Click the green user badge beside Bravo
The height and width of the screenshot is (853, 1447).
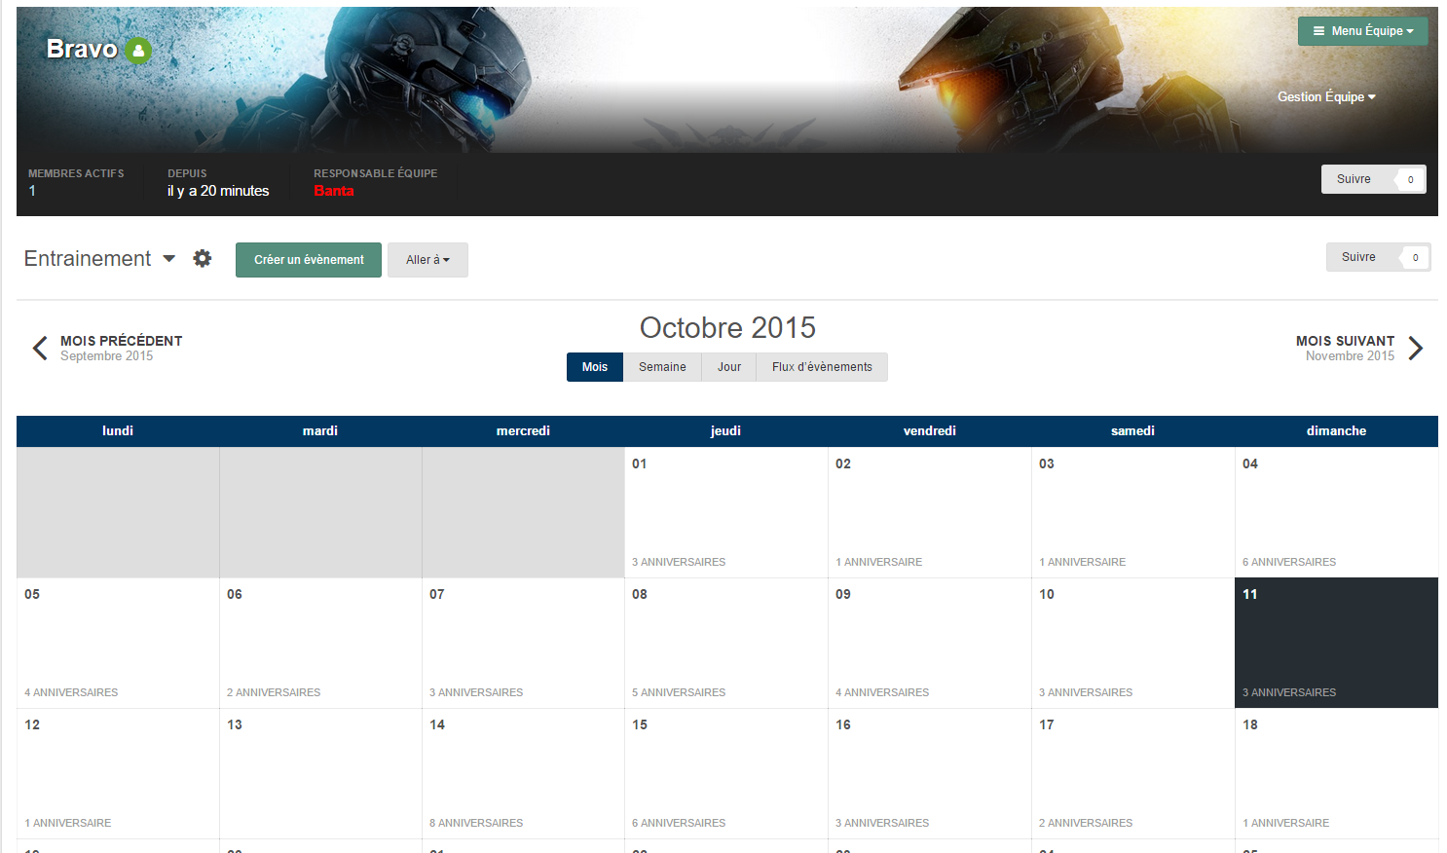(138, 51)
